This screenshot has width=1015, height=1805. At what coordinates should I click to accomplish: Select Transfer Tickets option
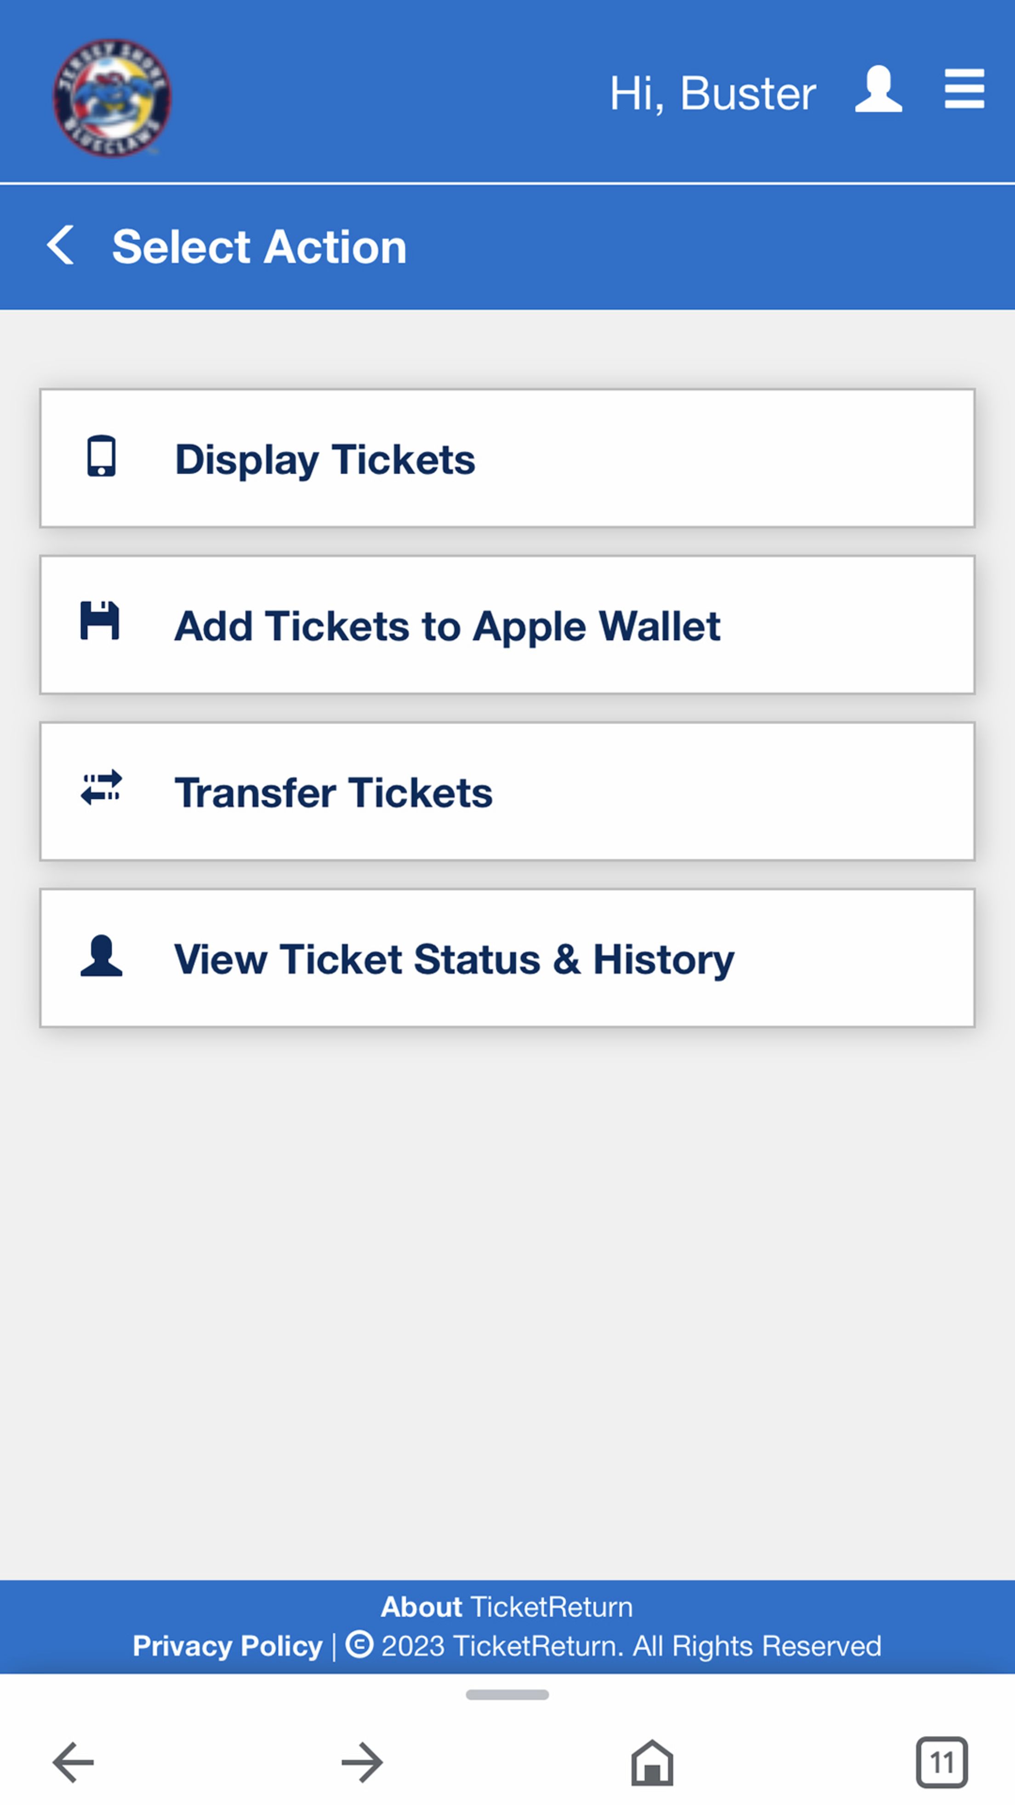tap(333, 792)
